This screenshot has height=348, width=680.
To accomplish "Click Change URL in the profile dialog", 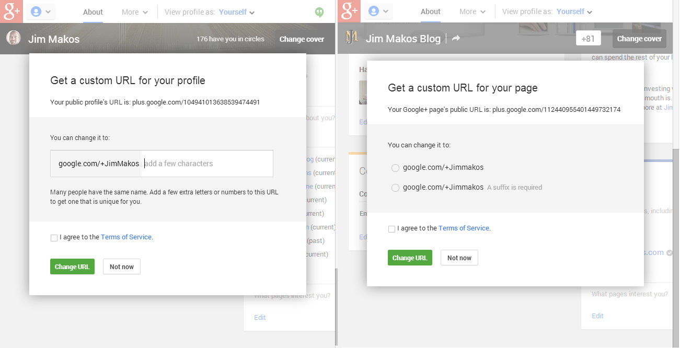I will tap(72, 266).
